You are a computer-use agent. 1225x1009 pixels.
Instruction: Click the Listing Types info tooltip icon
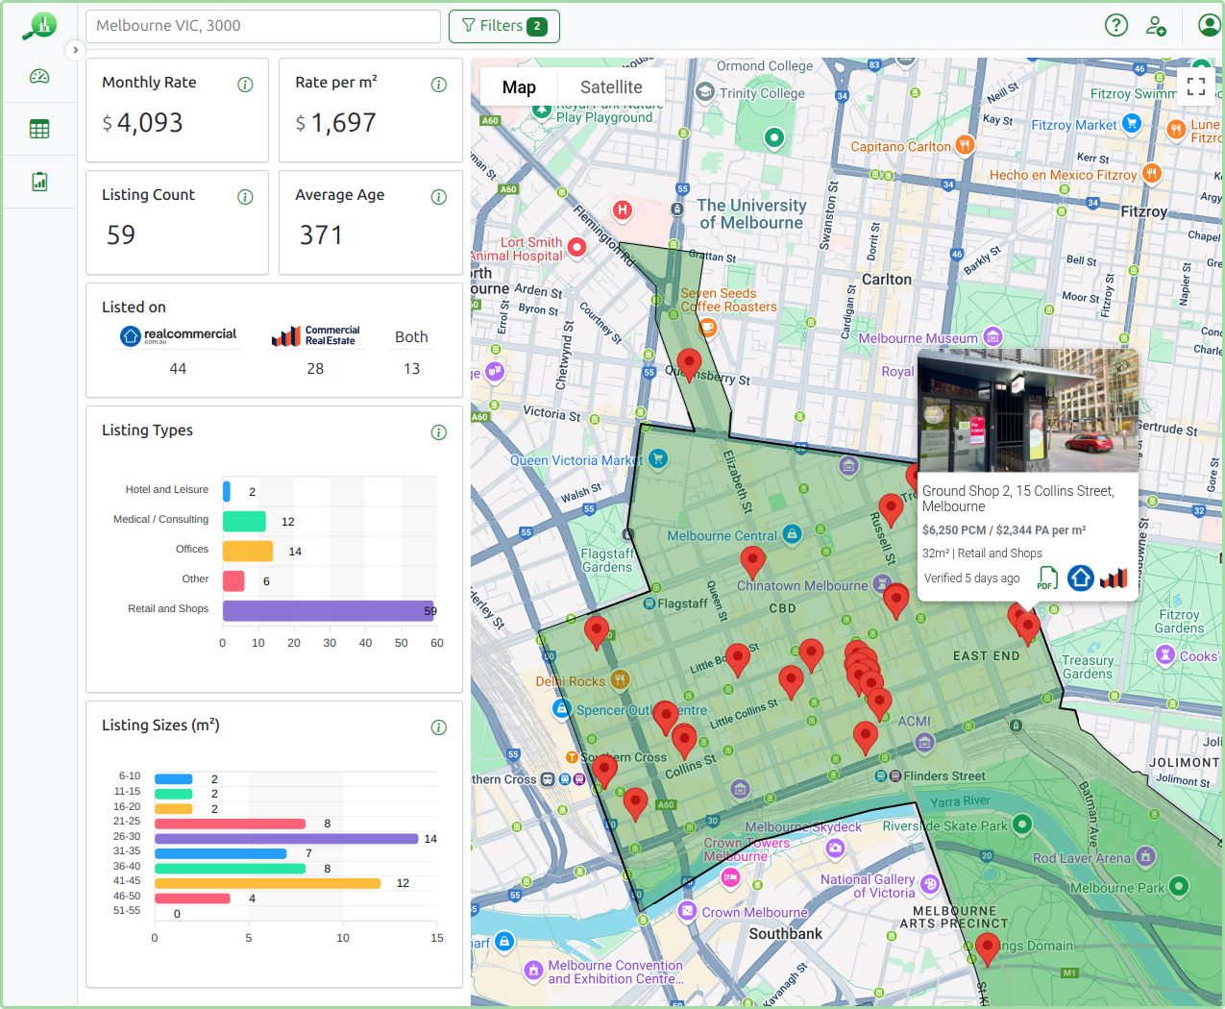(x=439, y=431)
